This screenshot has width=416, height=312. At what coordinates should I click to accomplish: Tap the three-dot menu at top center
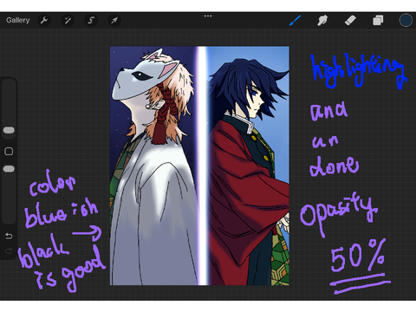click(x=208, y=16)
